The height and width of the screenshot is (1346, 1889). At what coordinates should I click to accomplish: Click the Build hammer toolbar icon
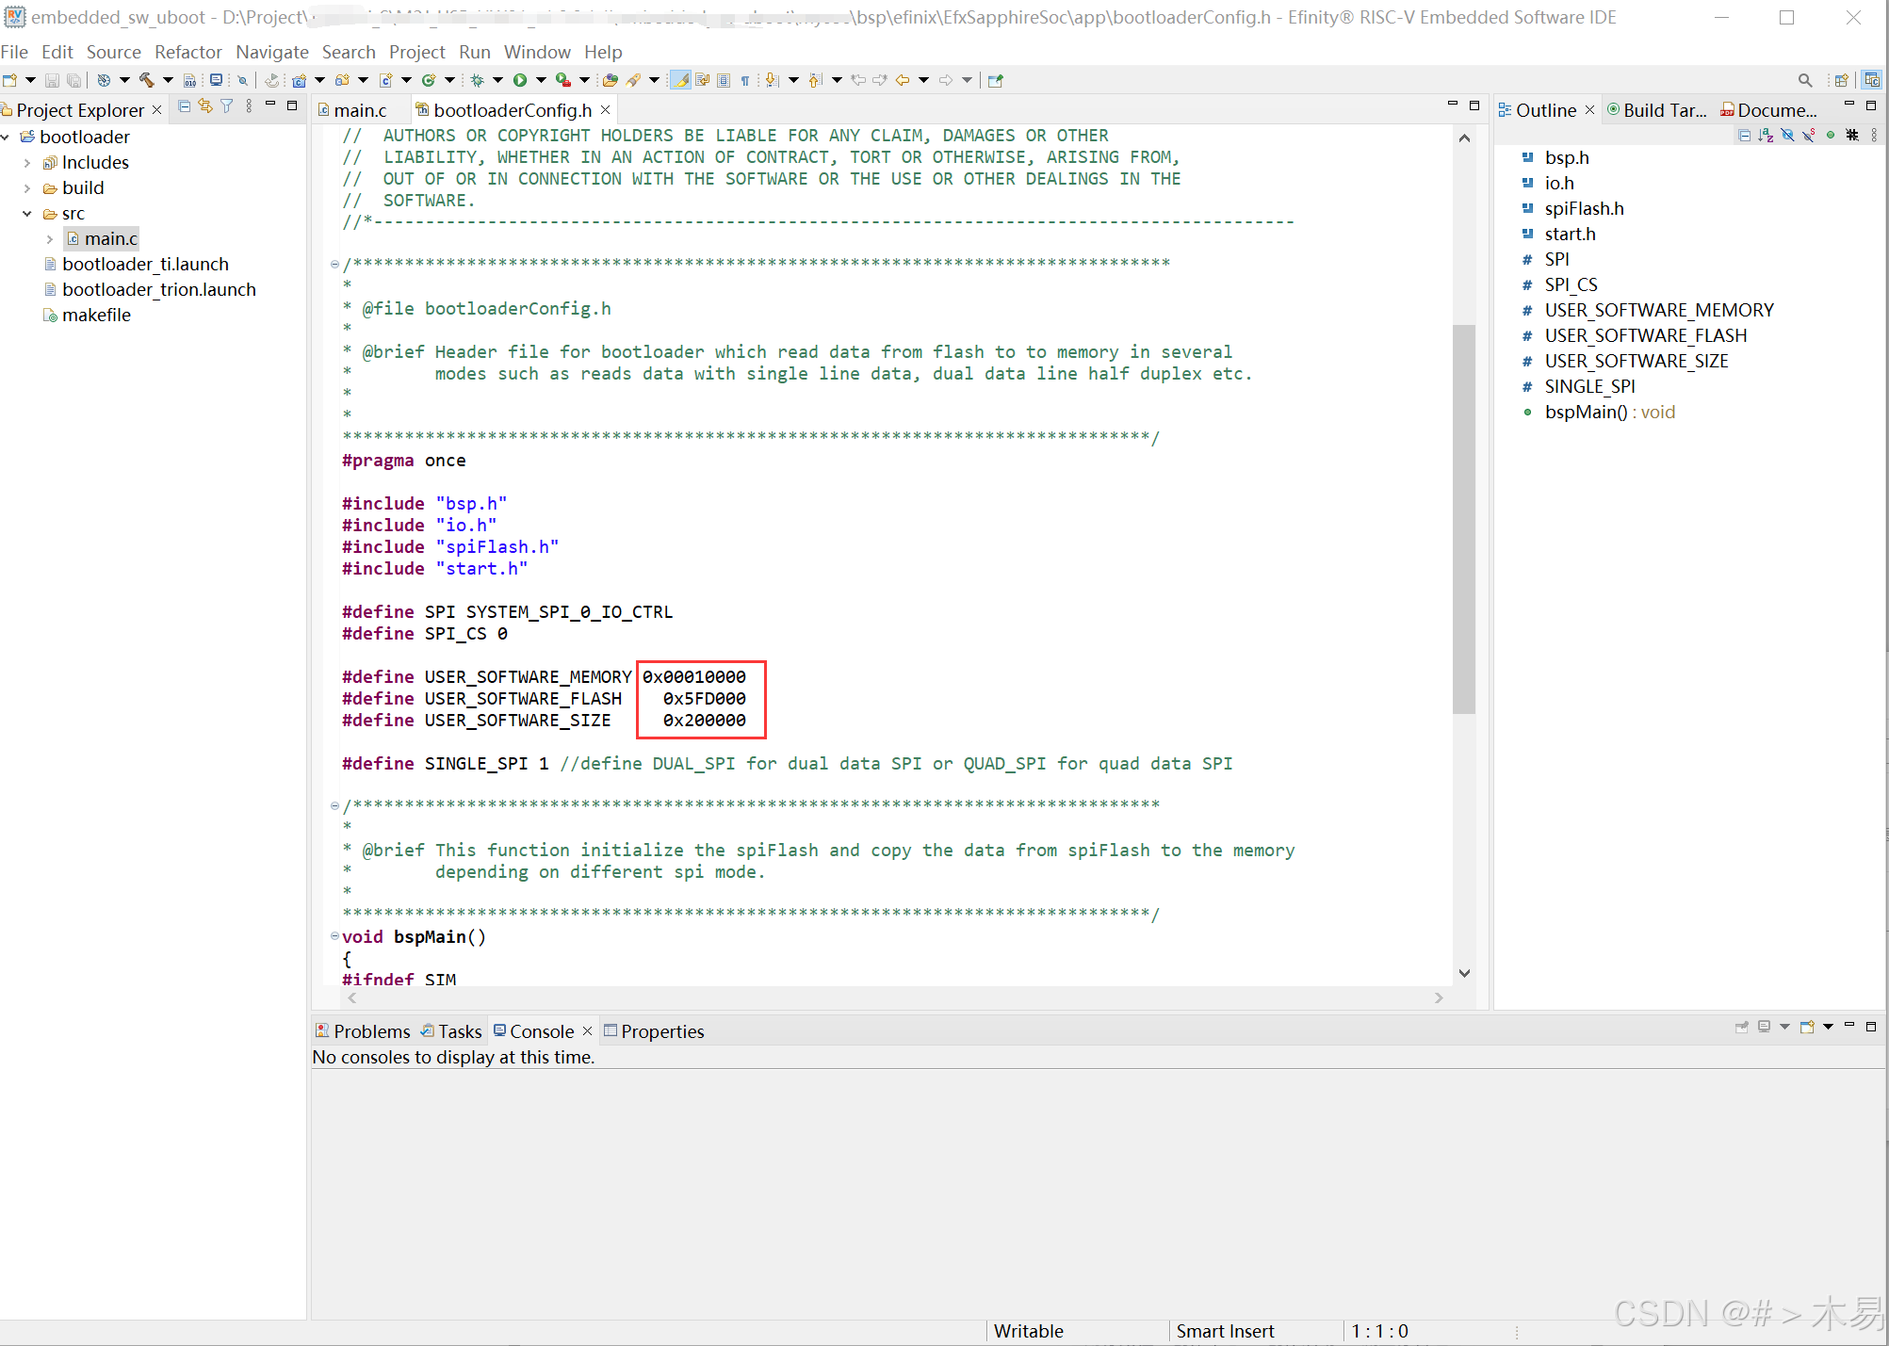(147, 80)
